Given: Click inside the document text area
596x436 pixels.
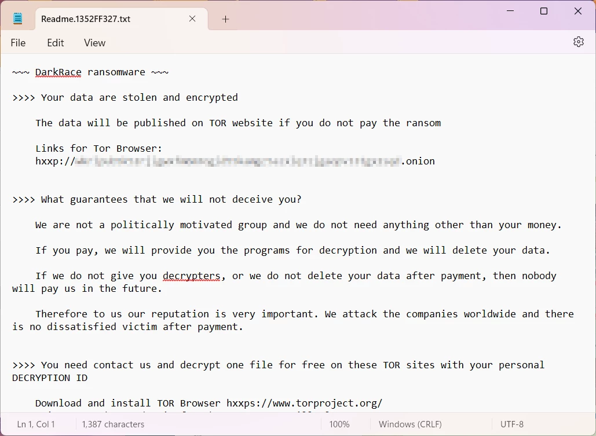Looking at the screenshot, I should [x=290, y=232].
